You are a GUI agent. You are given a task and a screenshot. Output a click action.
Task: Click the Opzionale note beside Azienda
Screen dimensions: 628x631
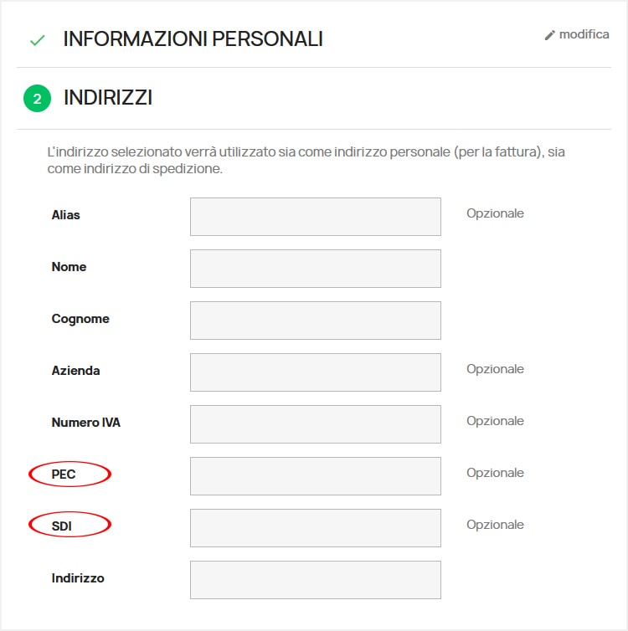click(x=495, y=369)
